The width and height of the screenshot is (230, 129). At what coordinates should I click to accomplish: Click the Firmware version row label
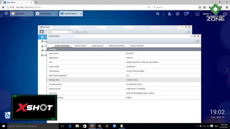click(x=55, y=84)
